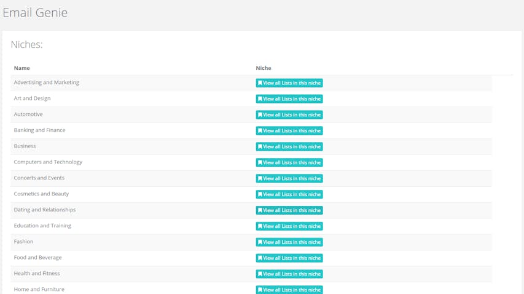Click bookmark icon in Advertising and Marketing row
This screenshot has height=294, width=524.
pyautogui.click(x=260, y=83)
